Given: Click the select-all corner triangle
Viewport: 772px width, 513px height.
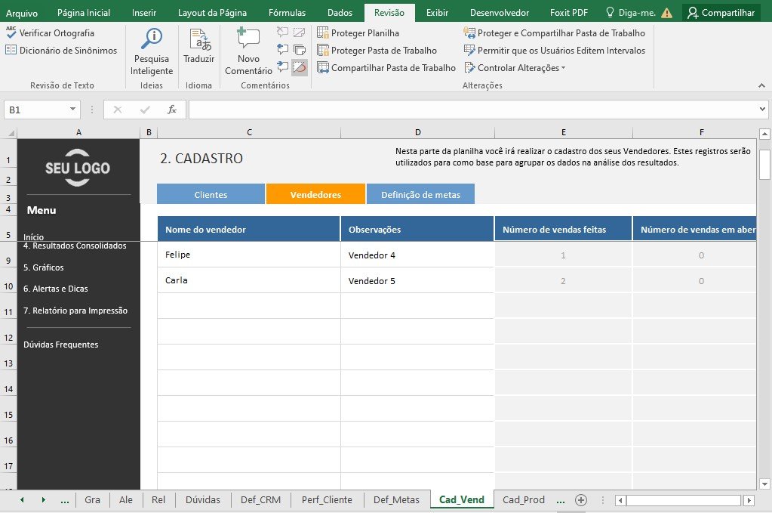Looking at the screenshot, I should [x=10, y=132].
